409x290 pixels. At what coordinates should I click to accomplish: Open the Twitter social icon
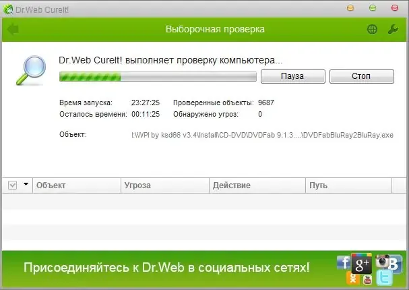[384, 279]
